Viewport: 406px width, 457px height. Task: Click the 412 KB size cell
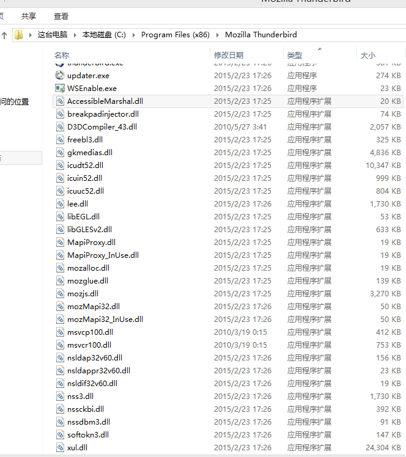388,332
